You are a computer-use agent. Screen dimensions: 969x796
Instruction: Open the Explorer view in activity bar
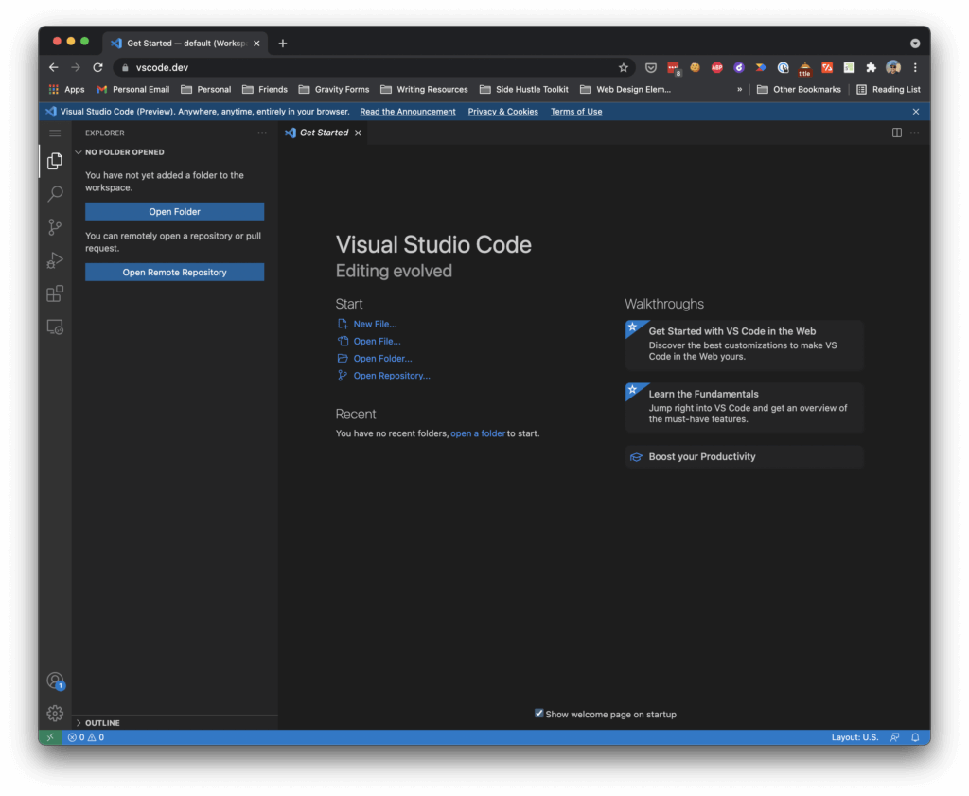55,161
